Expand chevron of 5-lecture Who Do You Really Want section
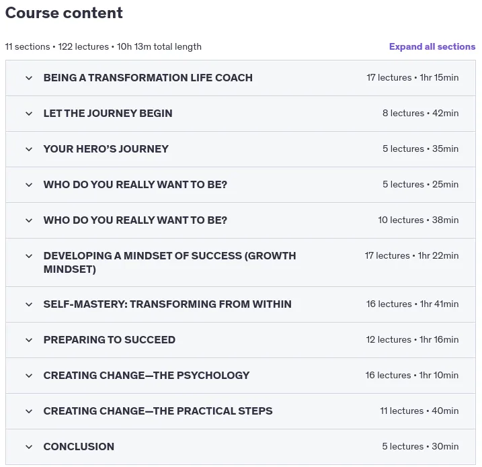 (29, 185)
